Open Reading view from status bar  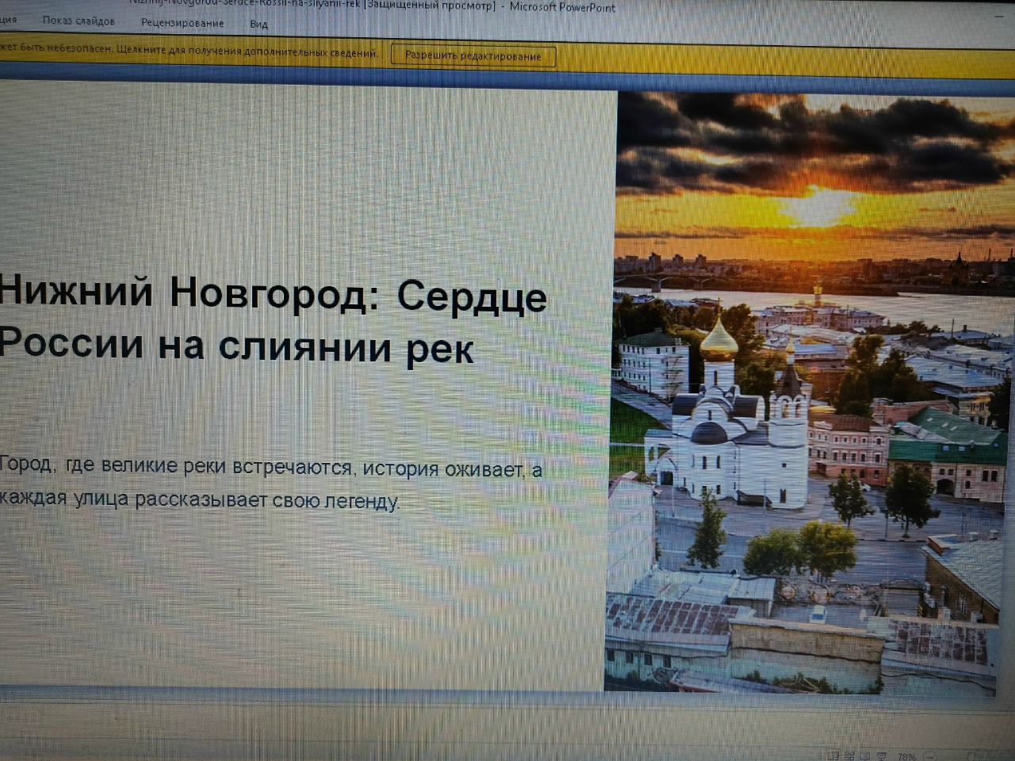point(866,755)
